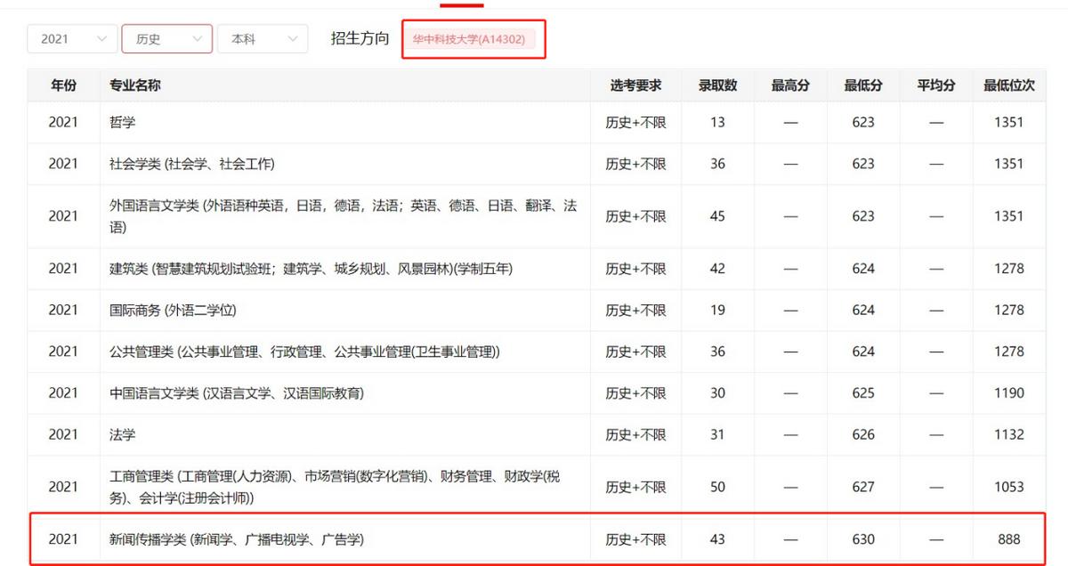Click the 选考要求 column header
The image size is (1068, 566).
[635, 85]
